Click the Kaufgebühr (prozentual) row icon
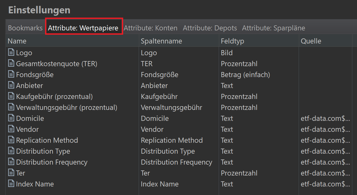357x195 pixels. pos(11,96)
